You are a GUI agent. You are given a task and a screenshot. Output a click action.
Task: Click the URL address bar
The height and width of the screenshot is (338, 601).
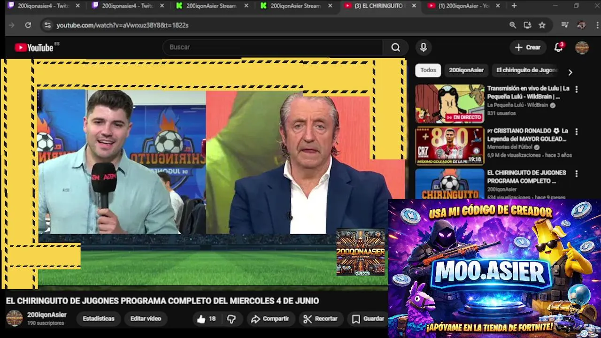click(277, 25)
